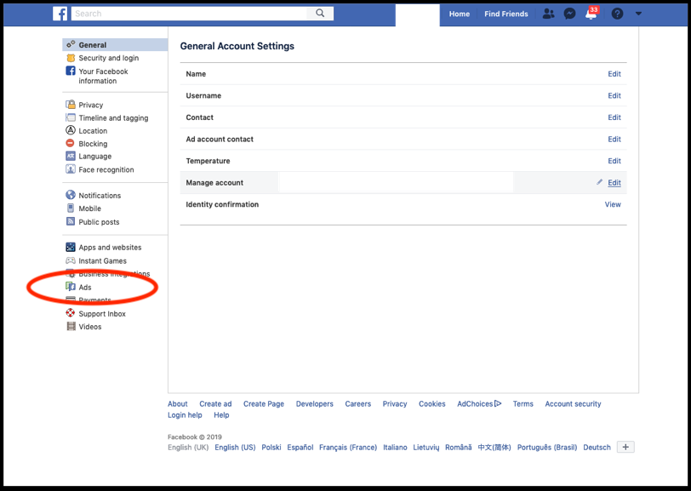The image size is (691, 491).
Task: Click the Facebook logo in top bar
Action: click(x=60, y=14)
